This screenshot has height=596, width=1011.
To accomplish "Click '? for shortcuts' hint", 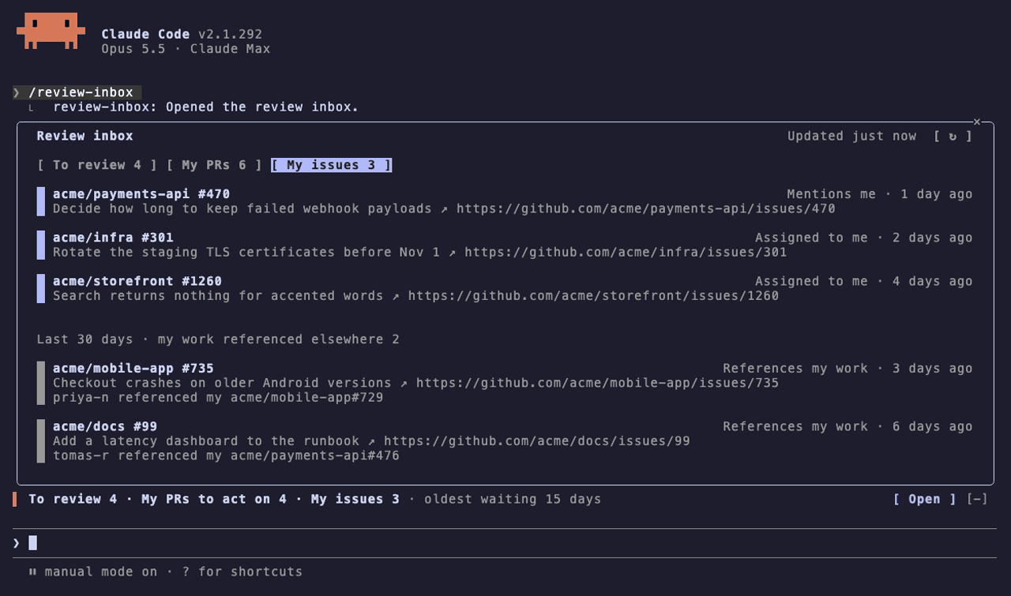I will [242, 572].
